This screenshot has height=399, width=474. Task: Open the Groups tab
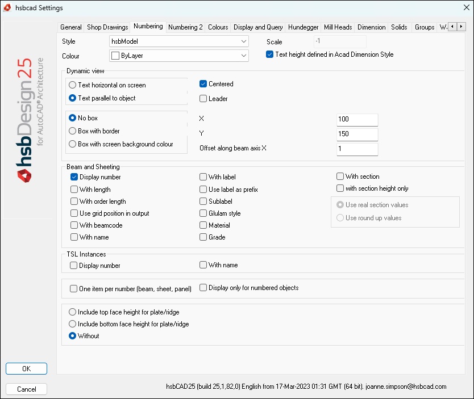425,27
